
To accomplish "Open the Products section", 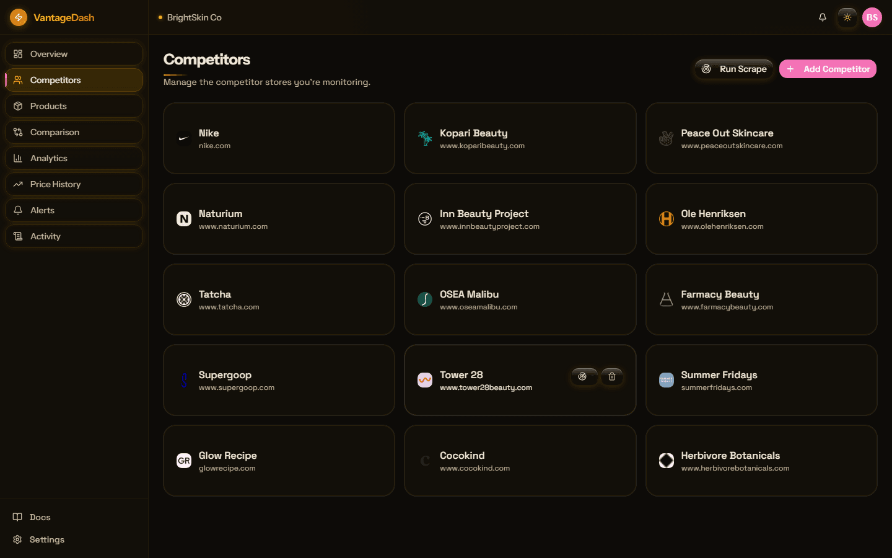I will tap(74, 105).
